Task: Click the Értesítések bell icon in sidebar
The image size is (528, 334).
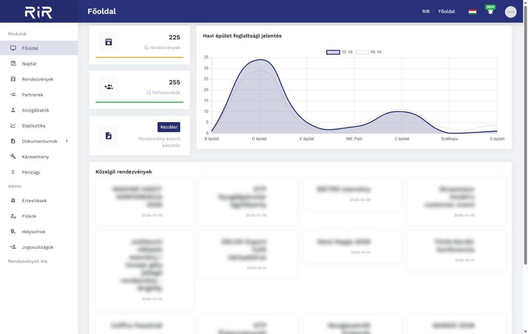Action: [x=13, y=201]
